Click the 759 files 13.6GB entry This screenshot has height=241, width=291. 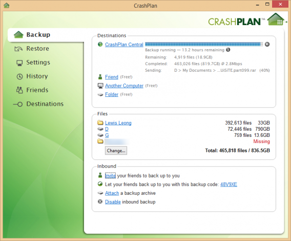(252, 135)
